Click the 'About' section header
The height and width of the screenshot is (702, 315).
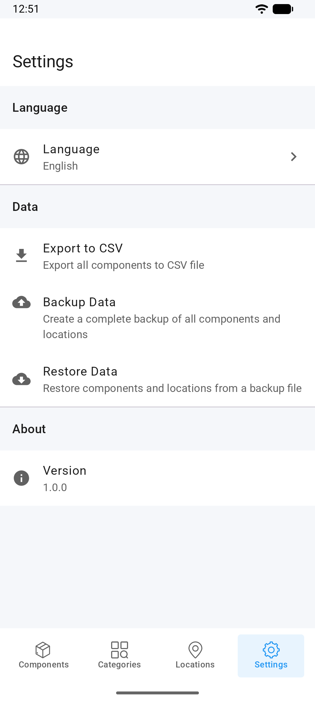29,429
